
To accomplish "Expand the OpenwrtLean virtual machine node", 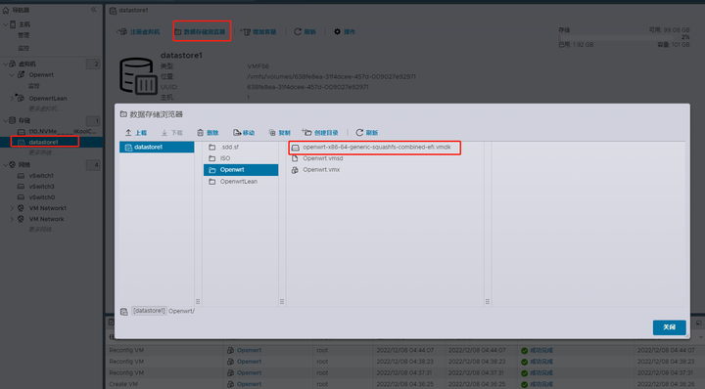I will pyautogui.click(x=12, y=99).
